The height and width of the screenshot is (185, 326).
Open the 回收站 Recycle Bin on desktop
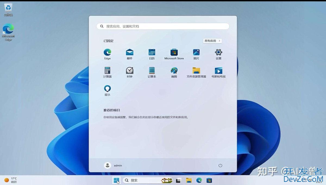[8, 9]
